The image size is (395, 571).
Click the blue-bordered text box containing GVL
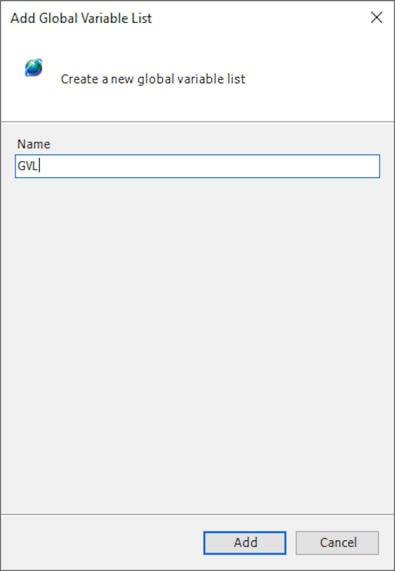tap(197, 166)
